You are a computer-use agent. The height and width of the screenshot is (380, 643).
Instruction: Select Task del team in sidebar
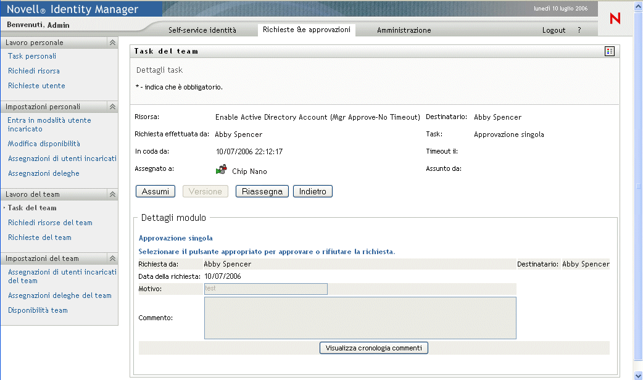coord(32,208)
